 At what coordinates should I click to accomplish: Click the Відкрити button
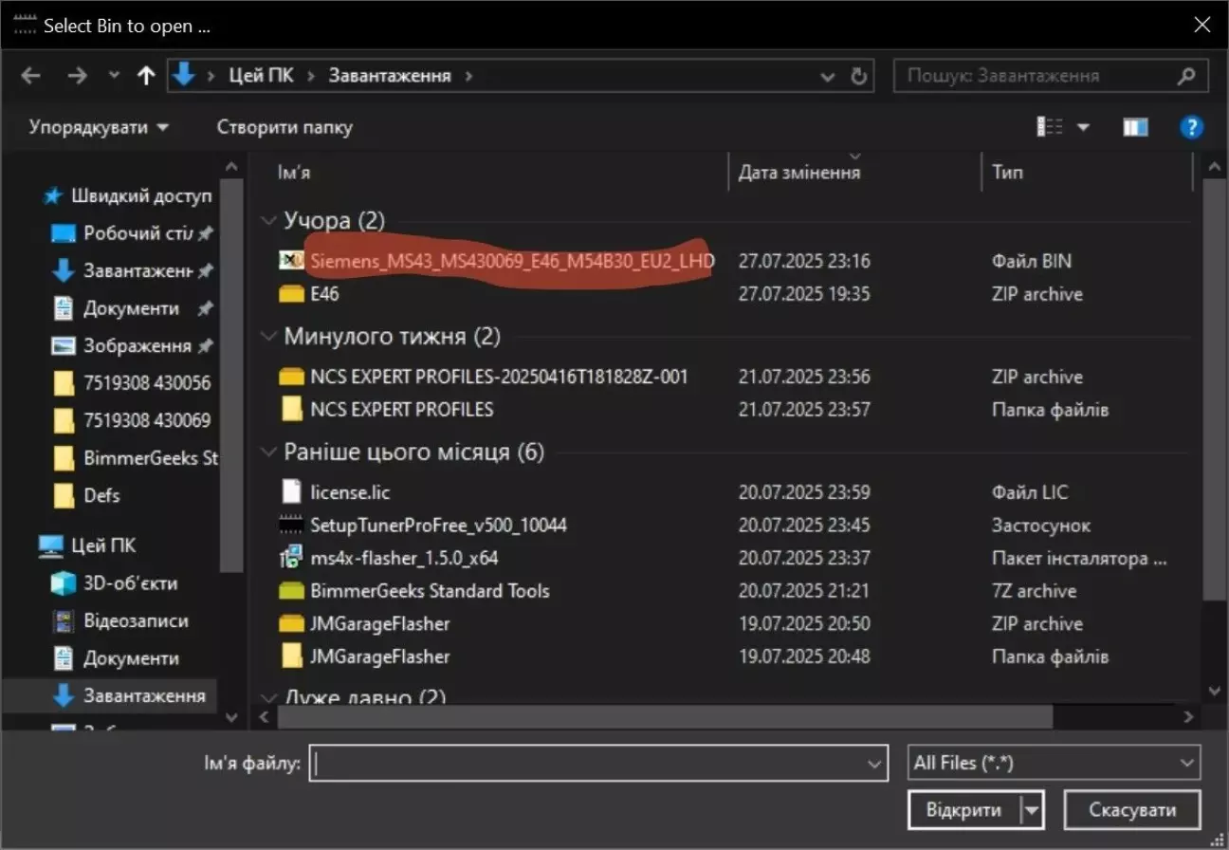click(x=964, y=810)
